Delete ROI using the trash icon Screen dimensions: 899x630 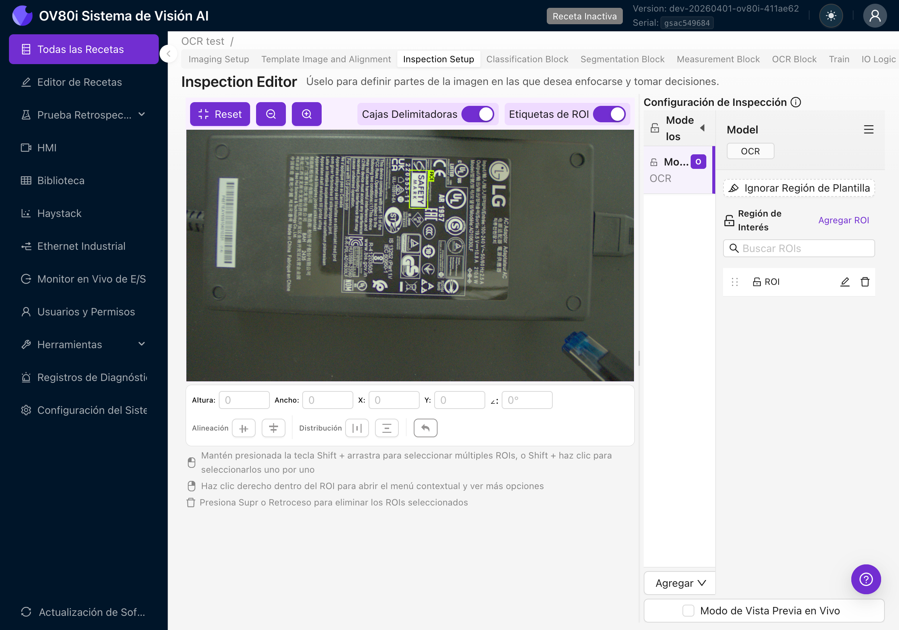(x=865, y=282)
